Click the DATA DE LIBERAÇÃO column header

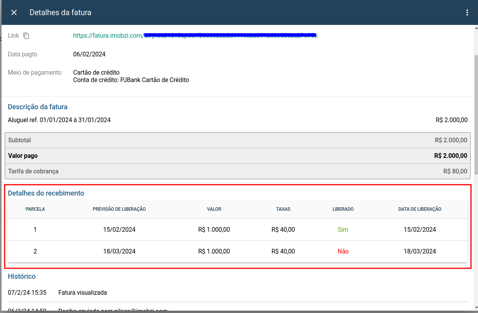point(420,209)
